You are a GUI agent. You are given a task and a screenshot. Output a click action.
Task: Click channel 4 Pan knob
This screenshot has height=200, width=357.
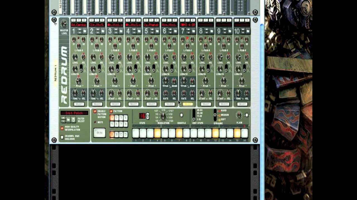133,46
